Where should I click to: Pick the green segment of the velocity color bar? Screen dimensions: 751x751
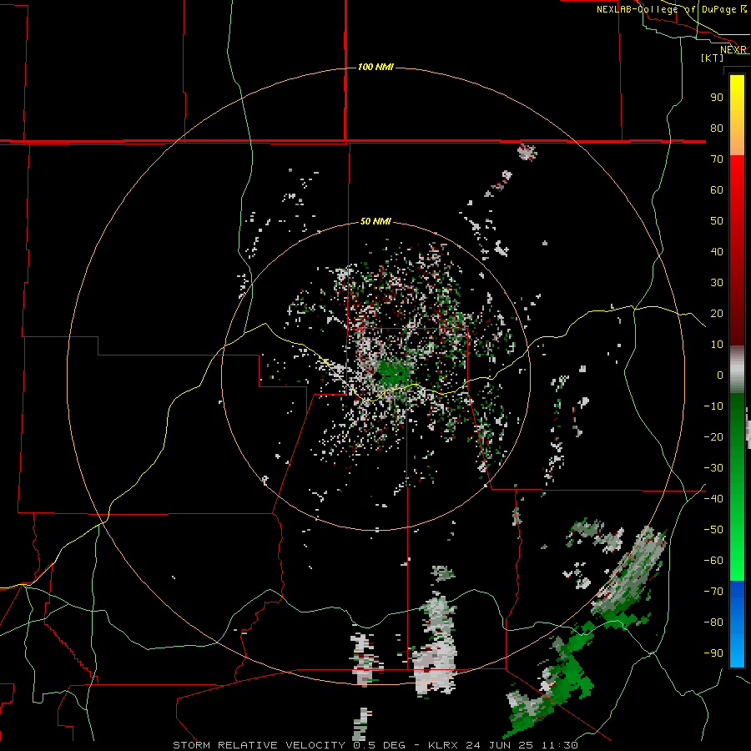[x=737, y=486]
